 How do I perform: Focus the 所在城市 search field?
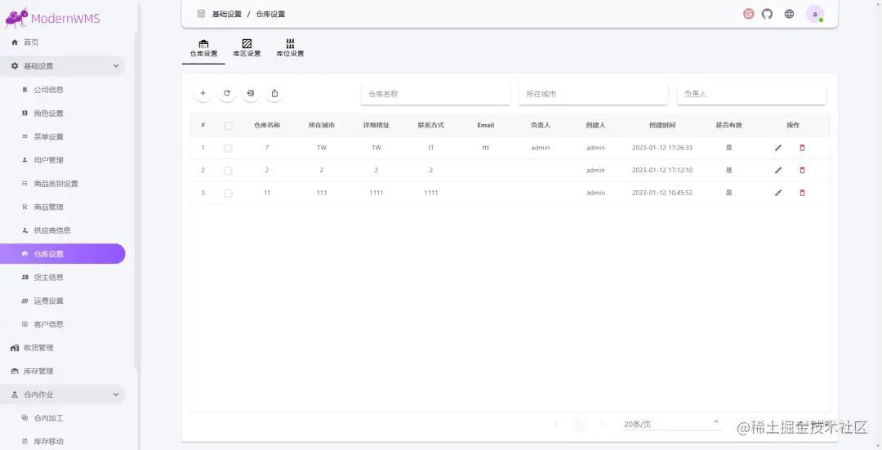594,94
